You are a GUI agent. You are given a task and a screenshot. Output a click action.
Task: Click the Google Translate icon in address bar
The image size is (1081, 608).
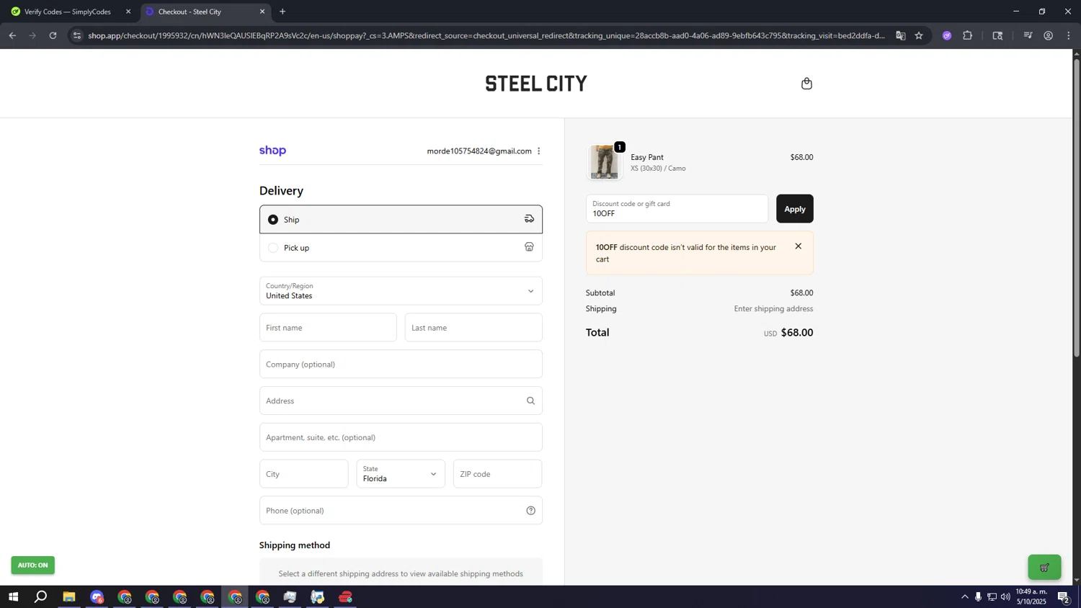pyautogui.click(x=900, y=35)
